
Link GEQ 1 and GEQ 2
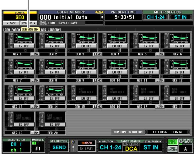pyautogui.click(x=35, y=54)
